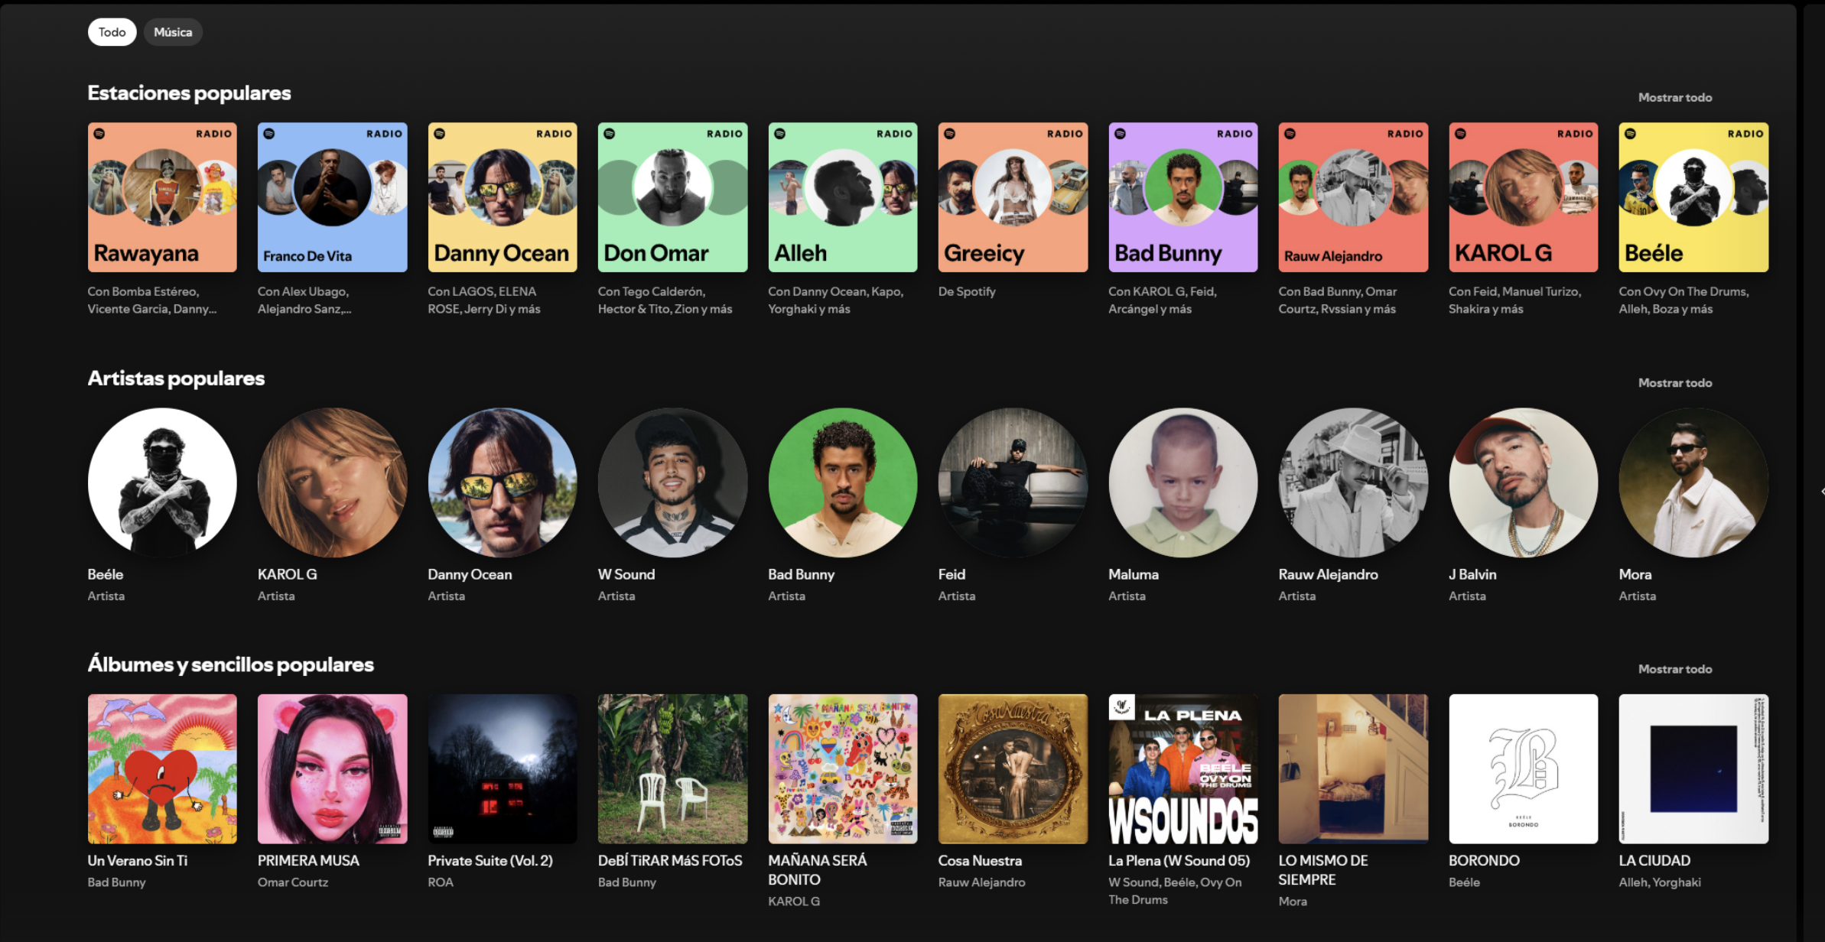Open BORONDO album cover
The width and height of the screenshot is (1825, 942).
[x=1524, y=768]
